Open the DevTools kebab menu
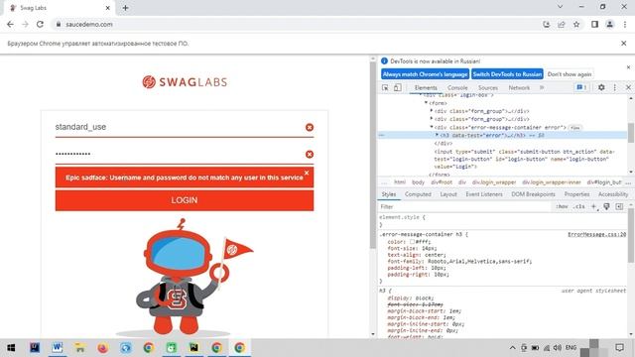Viewport: 635px width, 357px height. 615,87
